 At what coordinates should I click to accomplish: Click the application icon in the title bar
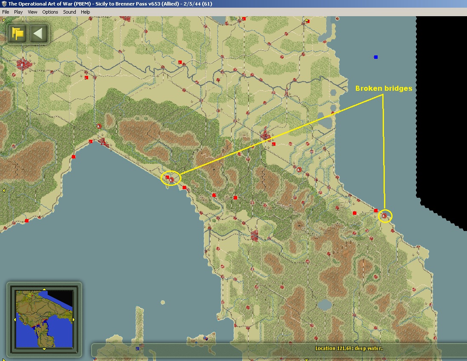4,4
